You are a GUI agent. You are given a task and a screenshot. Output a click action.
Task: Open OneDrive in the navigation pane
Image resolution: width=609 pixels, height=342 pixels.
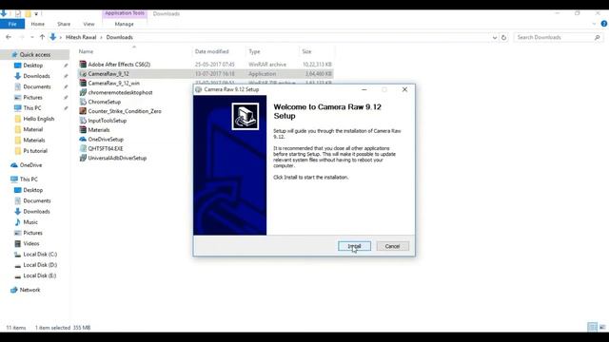point(30,165)
